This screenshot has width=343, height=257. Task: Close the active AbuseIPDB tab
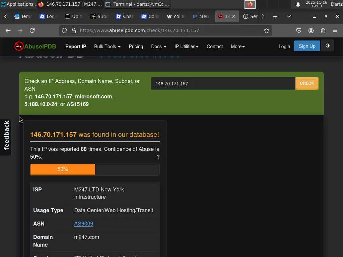pos(234,16)
